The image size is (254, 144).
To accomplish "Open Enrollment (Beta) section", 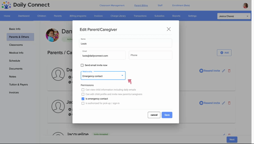I will [181, 5].
